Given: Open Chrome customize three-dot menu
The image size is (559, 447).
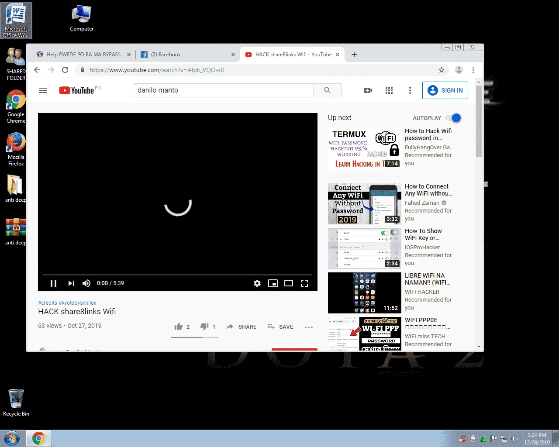Looking at the screenshot, I should [473, 70].
